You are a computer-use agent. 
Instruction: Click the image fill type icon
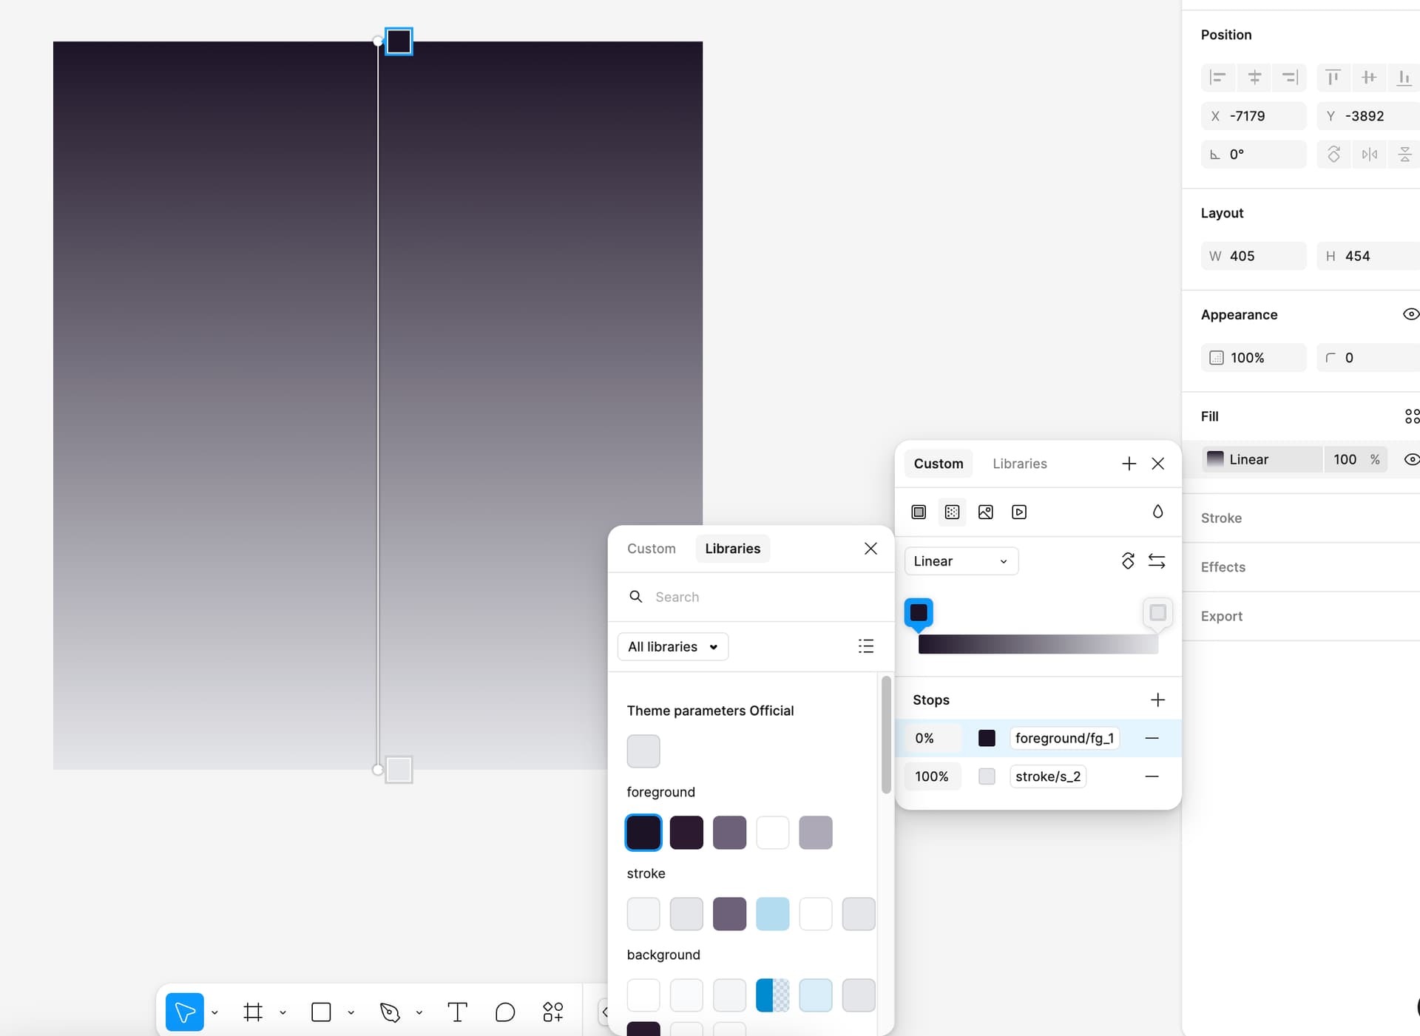(x=986, y=512)
